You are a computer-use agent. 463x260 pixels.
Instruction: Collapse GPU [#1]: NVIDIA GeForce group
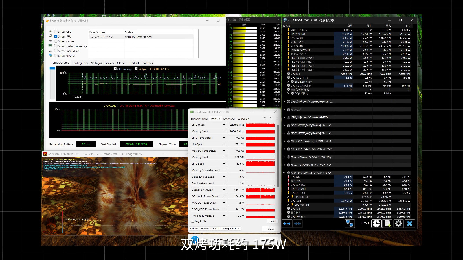[284, 173]
